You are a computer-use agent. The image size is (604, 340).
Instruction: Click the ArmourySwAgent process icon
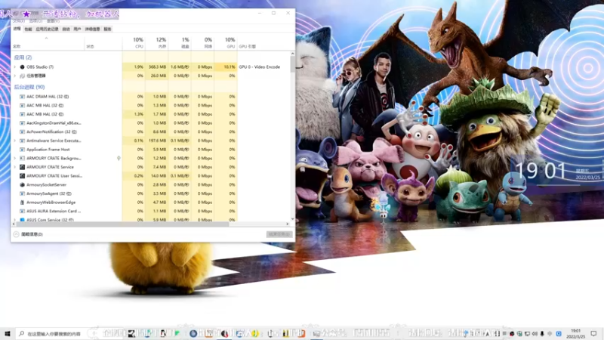point(23,193)
